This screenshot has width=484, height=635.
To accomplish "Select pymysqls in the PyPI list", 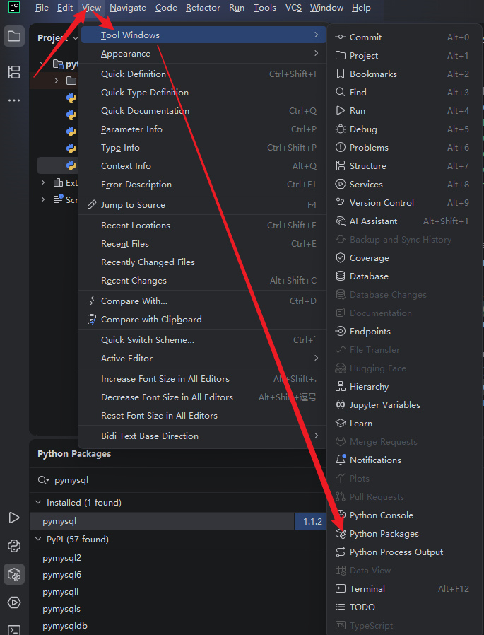I will [x=61, y=609].
